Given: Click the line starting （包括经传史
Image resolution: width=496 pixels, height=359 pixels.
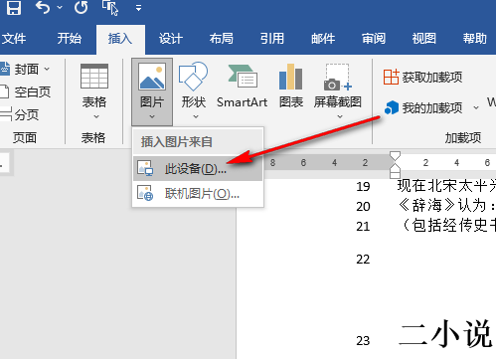Looking at the screenshot, I should (448, 226).
